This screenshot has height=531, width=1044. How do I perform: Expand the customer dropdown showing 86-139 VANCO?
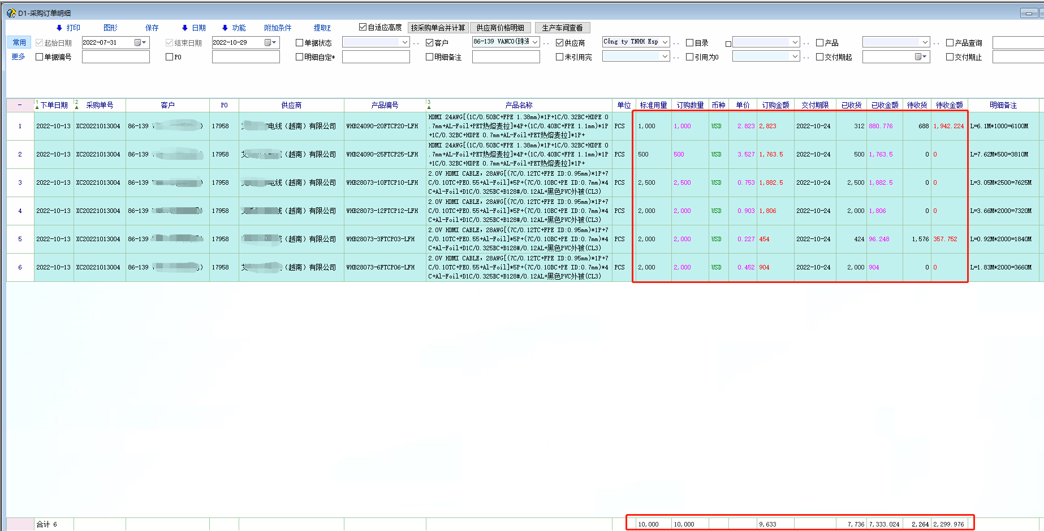(x=535, y=42)
